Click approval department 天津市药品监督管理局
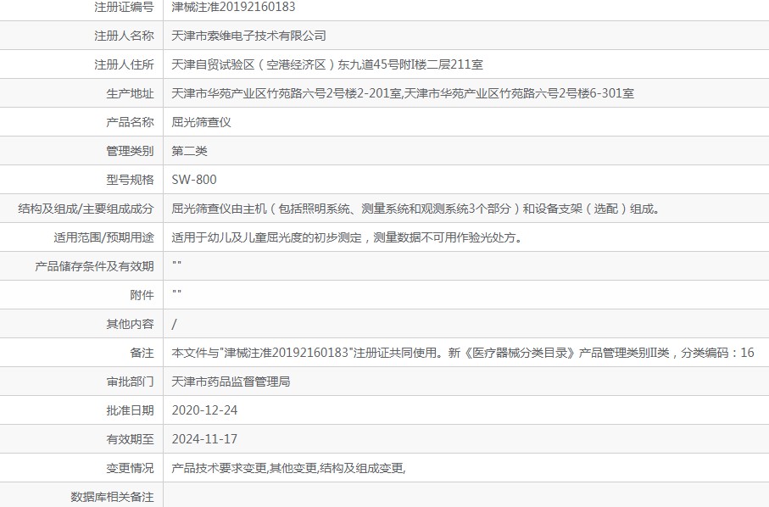The width and height of the screenshot is (769, 507). 231,382
